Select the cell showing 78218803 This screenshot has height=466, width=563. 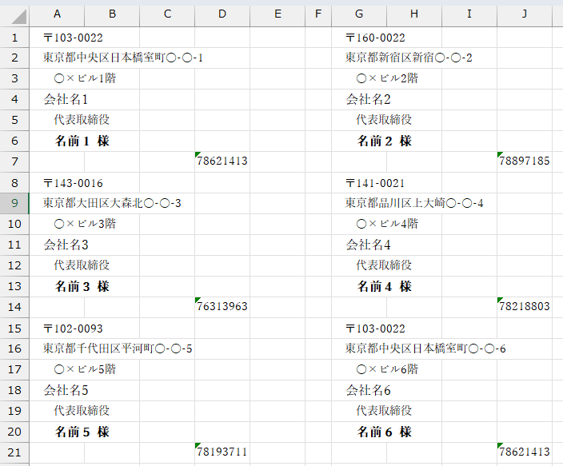coord(524,307)
